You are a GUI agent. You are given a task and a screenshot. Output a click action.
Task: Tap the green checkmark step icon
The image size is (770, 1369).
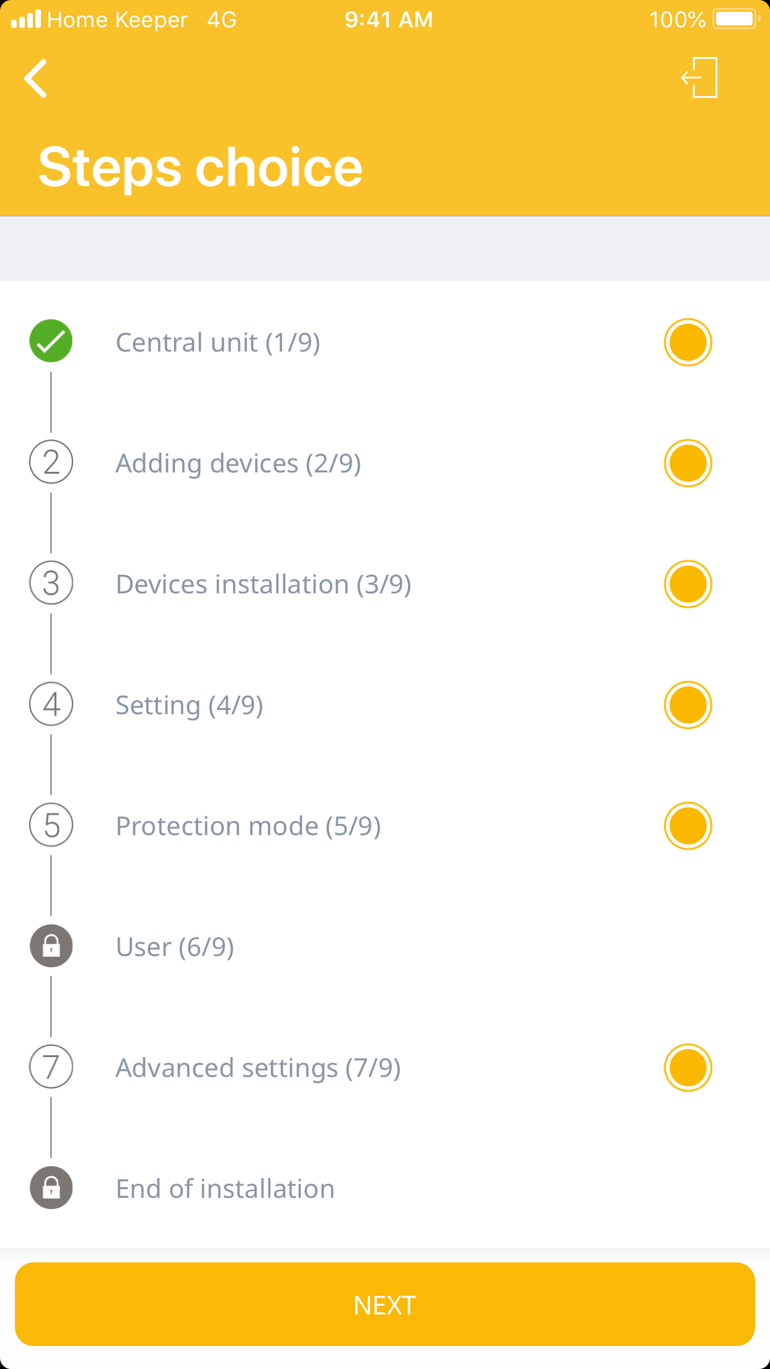click(x=51, y=342)
